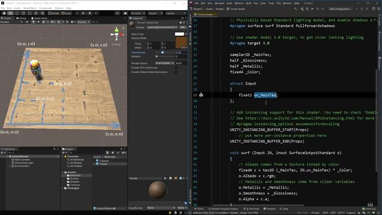Toggle scene audio speaker icon
This screenshot has height=215, width=382.
38,22
